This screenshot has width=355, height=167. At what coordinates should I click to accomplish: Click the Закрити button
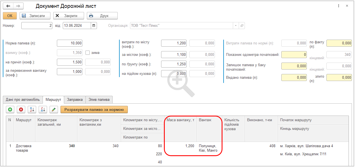click(69, 16)
